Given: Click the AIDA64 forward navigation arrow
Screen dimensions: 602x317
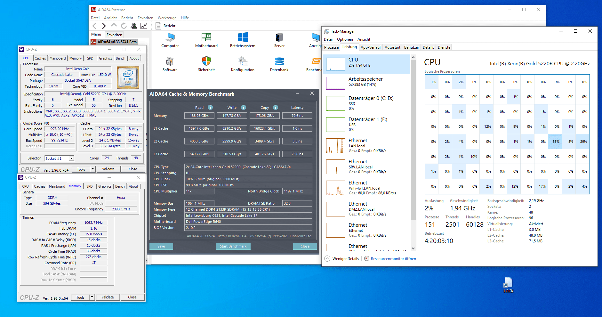Looking at the screenshot, I should pos(104,26).
